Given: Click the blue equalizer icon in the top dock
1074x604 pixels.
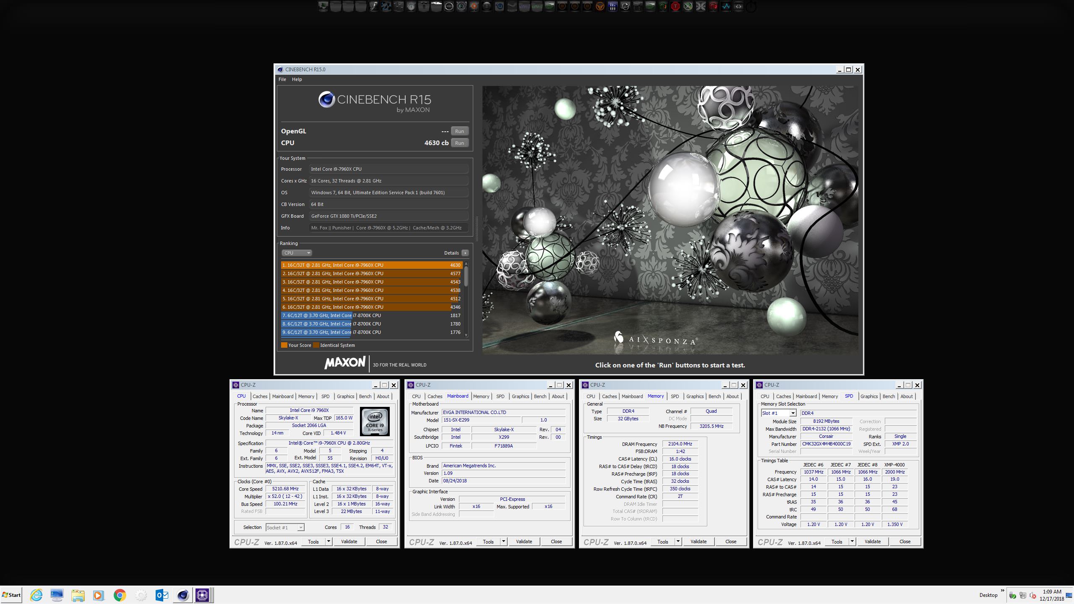Looking at the screenshot, I should (613, 6).
